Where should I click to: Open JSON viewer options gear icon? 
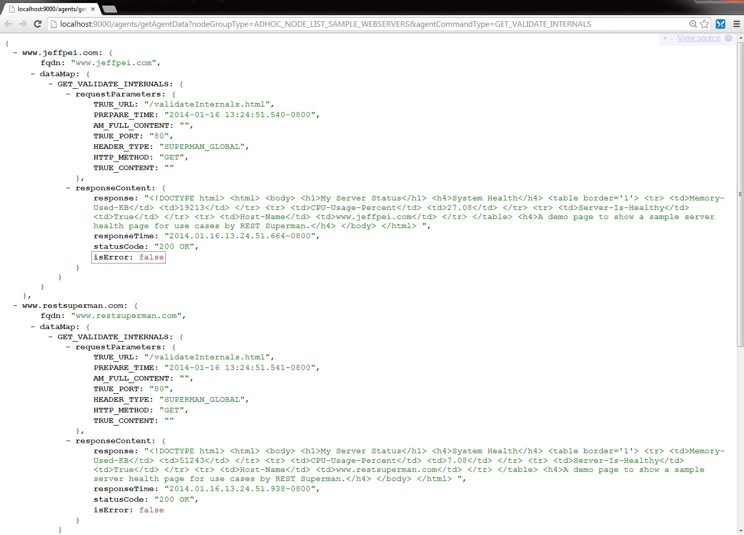coord(728,38)
